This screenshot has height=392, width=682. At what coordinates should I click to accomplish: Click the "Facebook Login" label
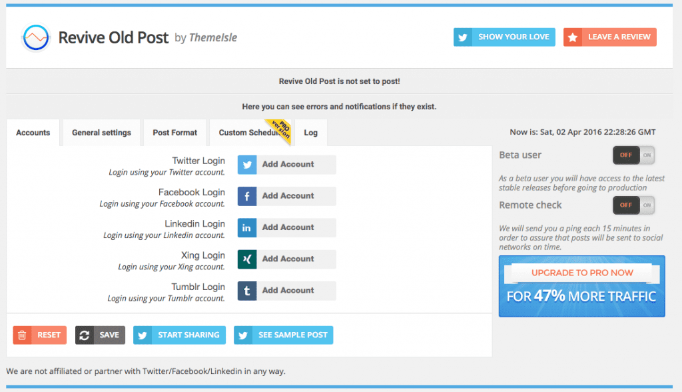click(192, 192)
